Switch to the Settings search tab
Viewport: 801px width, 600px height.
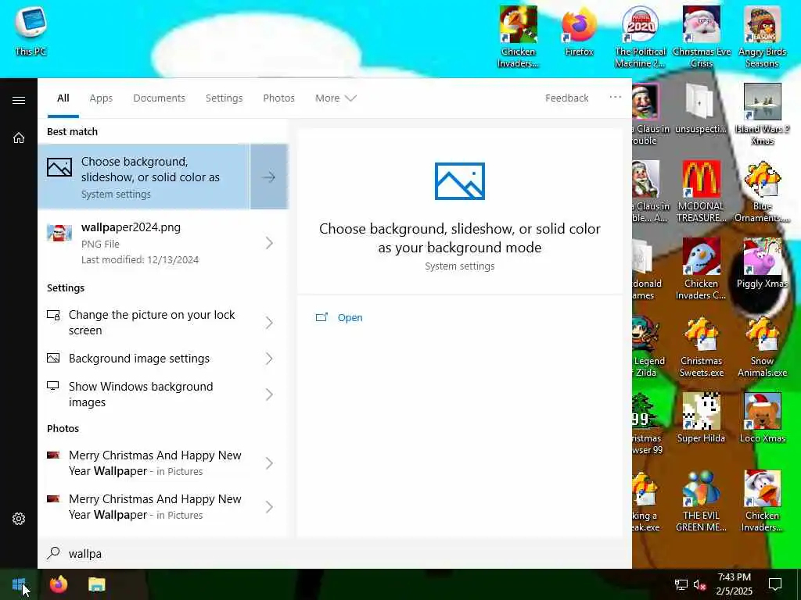tap(224, 98)
